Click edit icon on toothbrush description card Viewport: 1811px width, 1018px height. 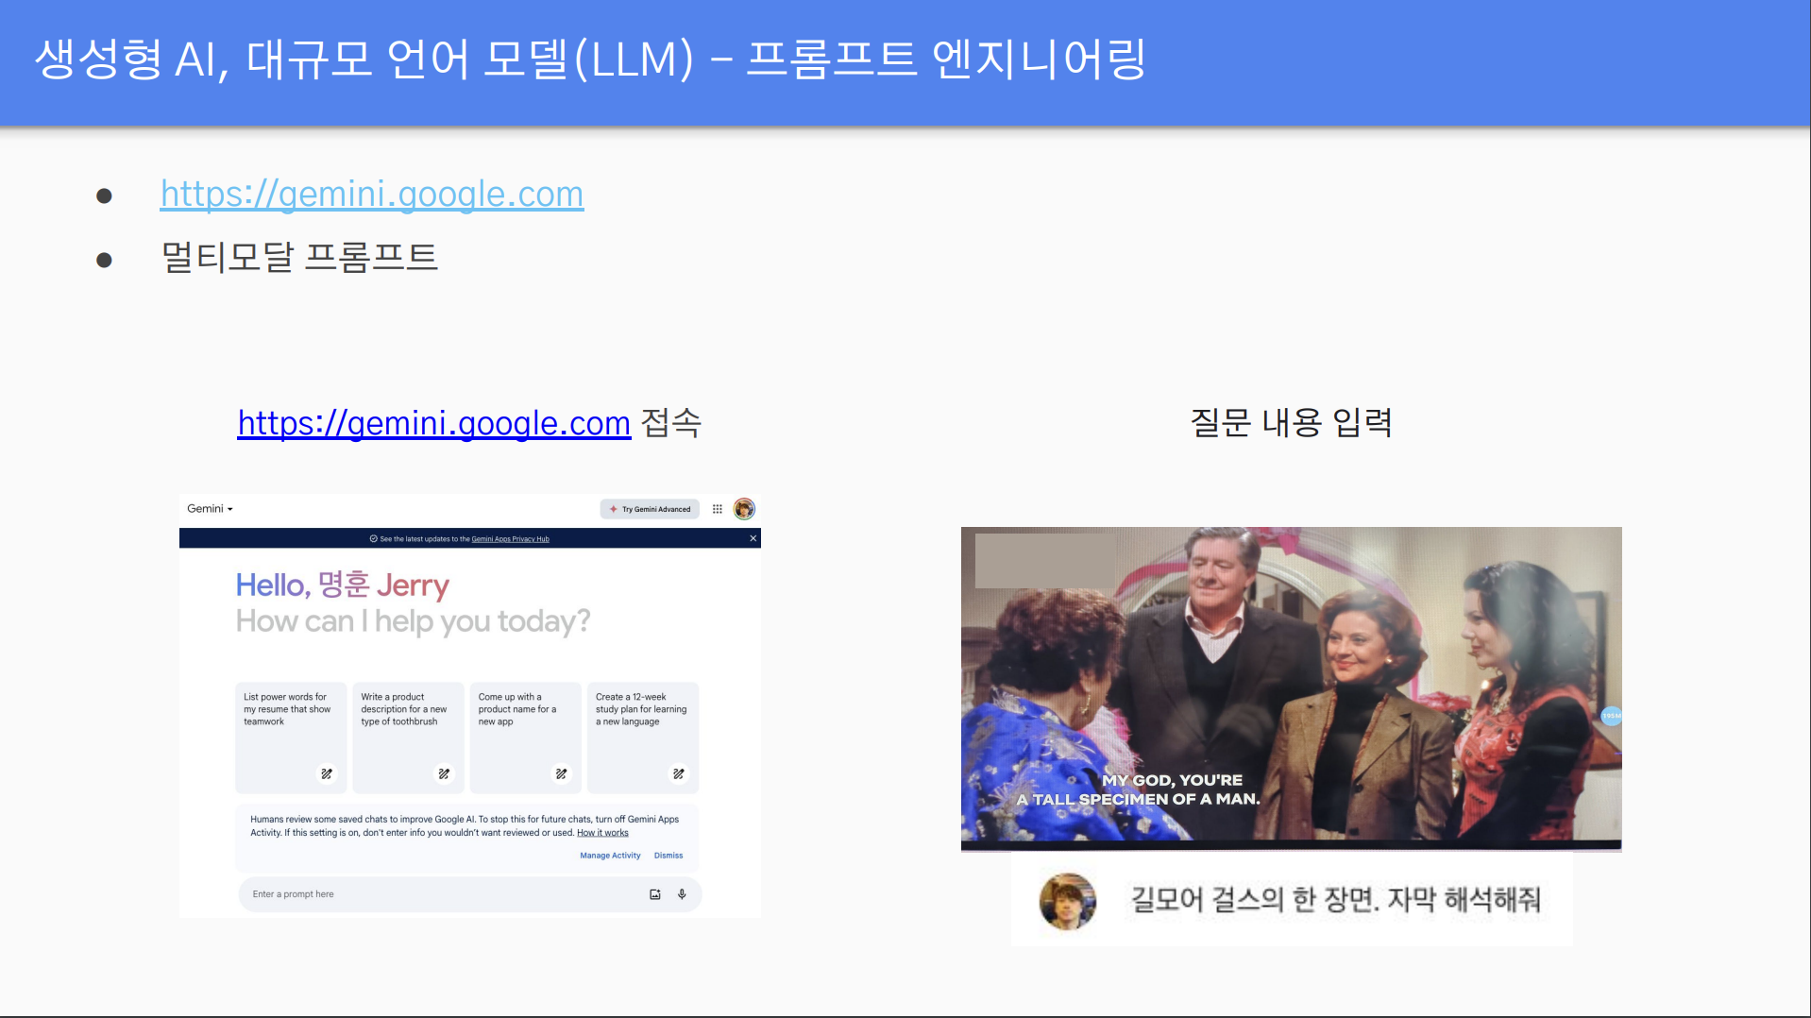point(444,773)
